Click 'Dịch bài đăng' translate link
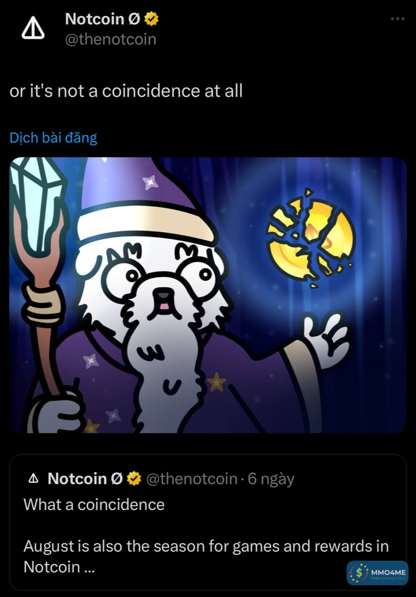The image size is (416, 597). click(53, 138)
